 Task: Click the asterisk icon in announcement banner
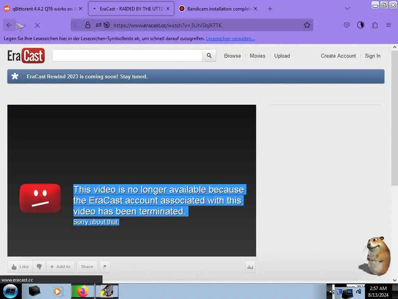(15, 76)
